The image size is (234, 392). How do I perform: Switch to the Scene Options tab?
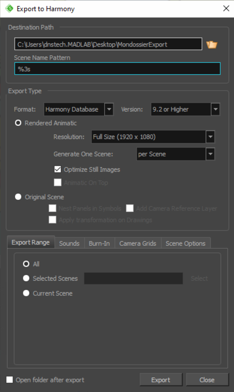tap(186, 243)
